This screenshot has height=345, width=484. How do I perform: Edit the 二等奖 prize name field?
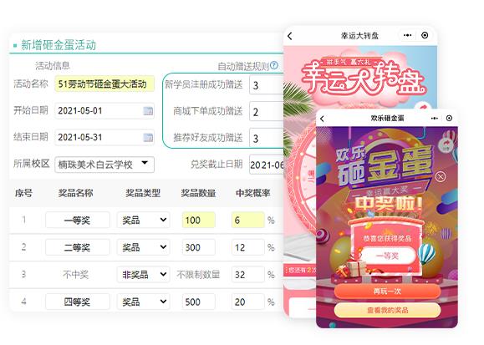78,247
